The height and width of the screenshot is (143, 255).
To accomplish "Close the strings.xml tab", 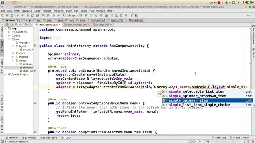I will point(111,25).
